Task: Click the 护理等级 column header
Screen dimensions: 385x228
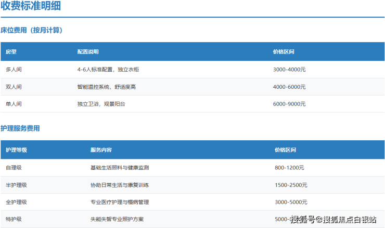Action: point(16,150)
